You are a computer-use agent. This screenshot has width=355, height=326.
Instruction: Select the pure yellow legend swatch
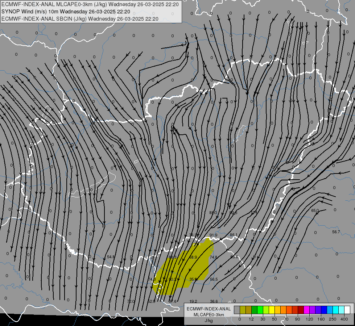(x=272, y=310)
